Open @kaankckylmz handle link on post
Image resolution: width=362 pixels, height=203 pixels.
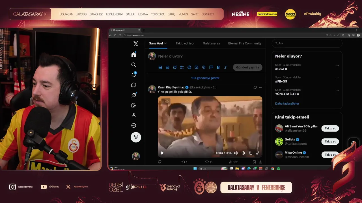click(x=200, y=87)
